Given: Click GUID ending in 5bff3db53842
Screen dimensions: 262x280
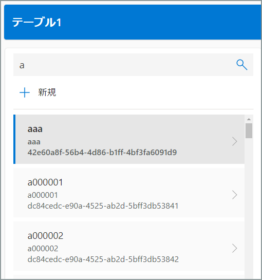Looking at the screenshot, I should pos(103,259).
